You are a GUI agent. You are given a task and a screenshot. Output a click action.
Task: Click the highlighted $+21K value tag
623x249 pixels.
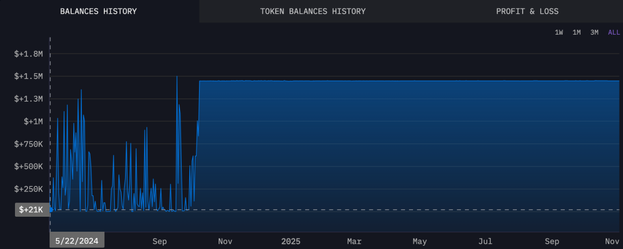[31, 210]
